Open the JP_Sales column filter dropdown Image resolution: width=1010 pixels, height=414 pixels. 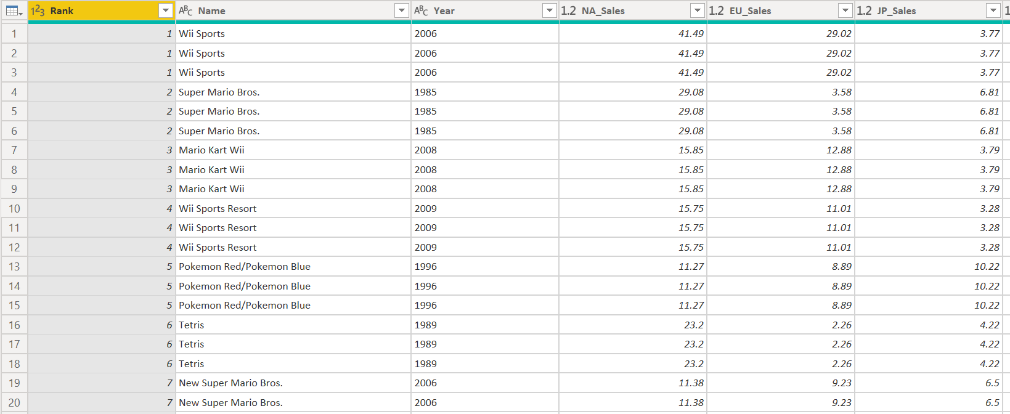coord(993,11)
